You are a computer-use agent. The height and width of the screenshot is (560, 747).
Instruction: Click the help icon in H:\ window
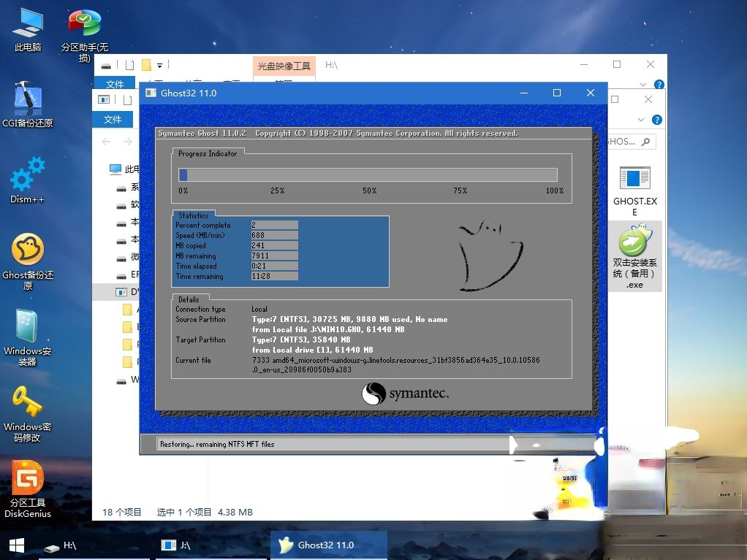point(659,84)
